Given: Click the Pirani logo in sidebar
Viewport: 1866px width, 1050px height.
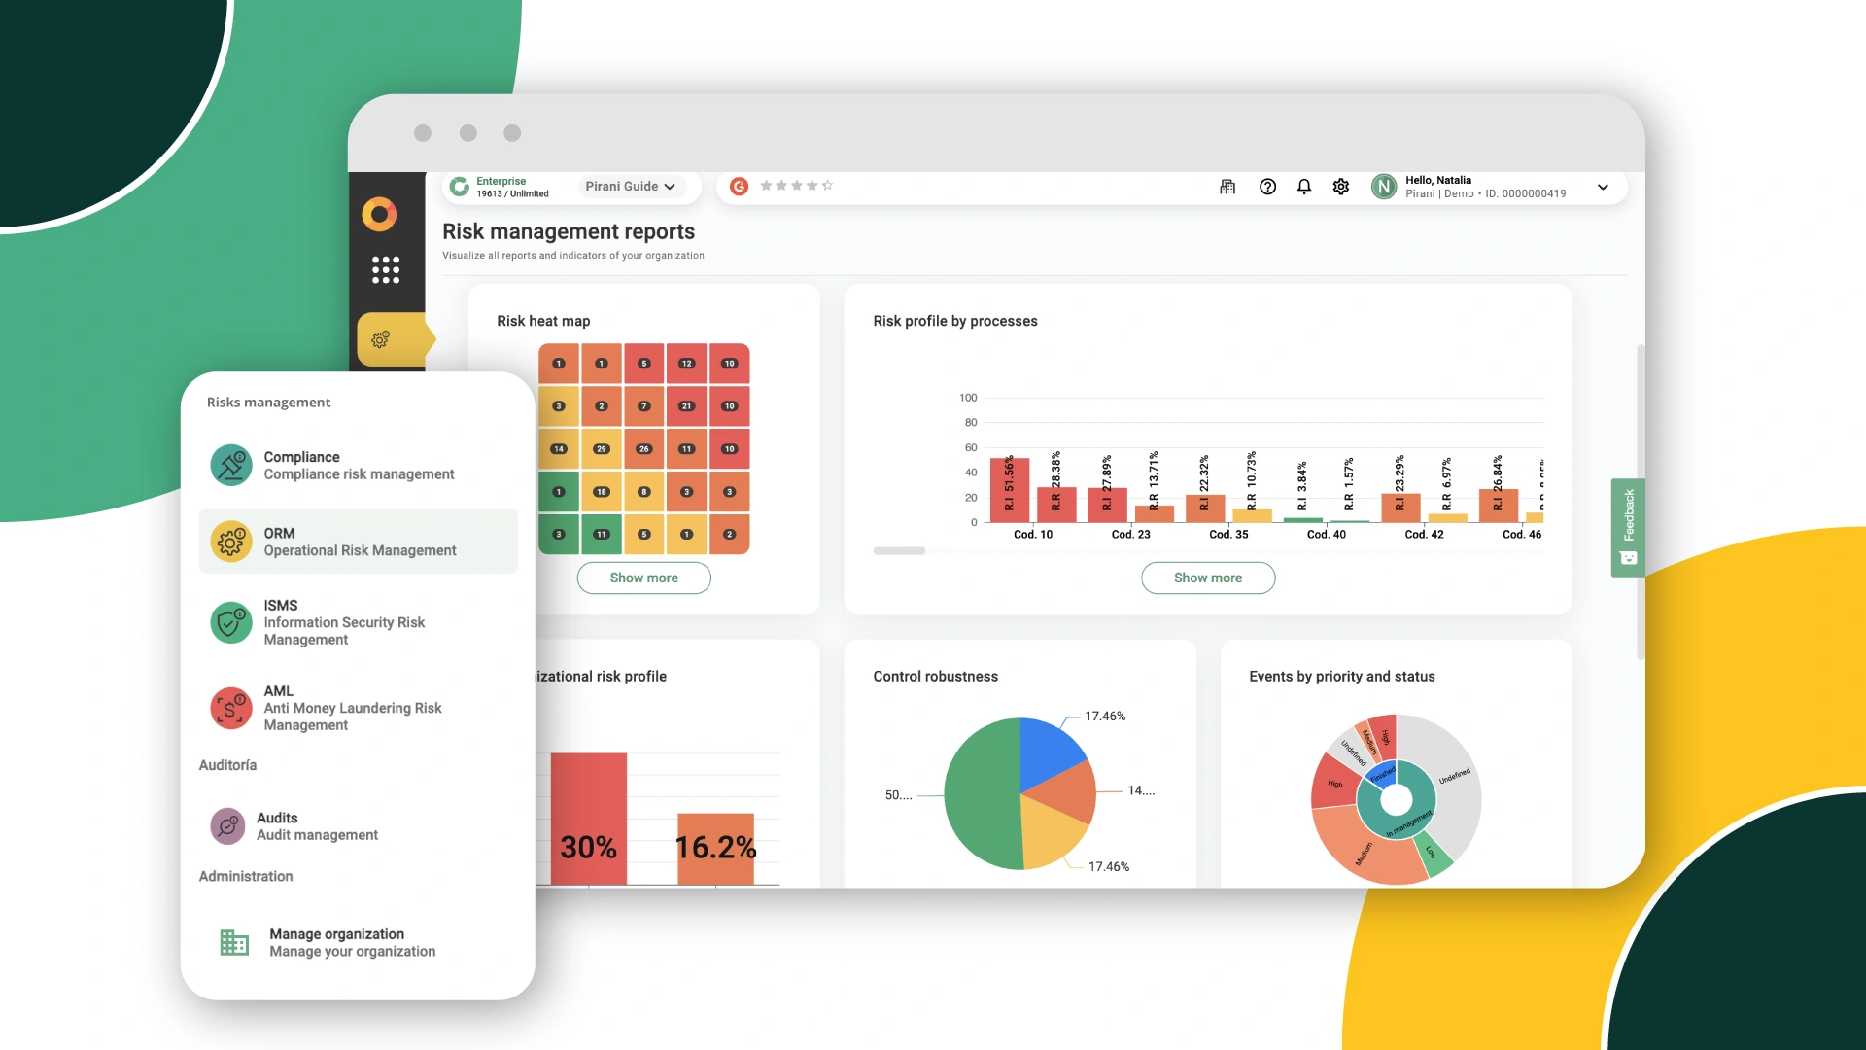Looking at the screenshot, I should click(379, 214).
